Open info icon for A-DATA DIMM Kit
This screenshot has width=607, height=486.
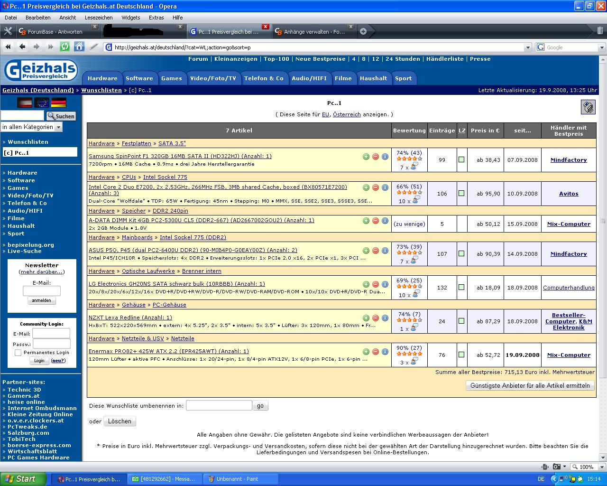[385, 221]
